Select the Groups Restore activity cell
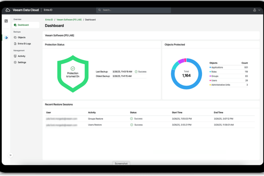Viewport: 264px width, 176px height. tap(95, 119)
